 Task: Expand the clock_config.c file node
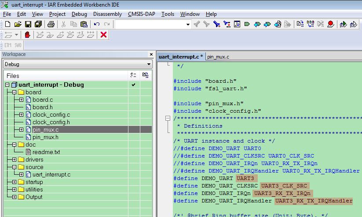click(x=22, y=114)
